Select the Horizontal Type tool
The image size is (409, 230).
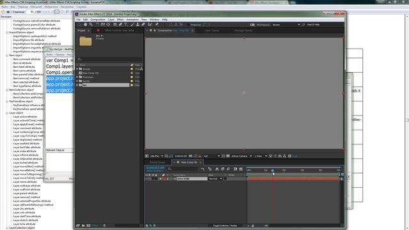(x=125, y=24)
